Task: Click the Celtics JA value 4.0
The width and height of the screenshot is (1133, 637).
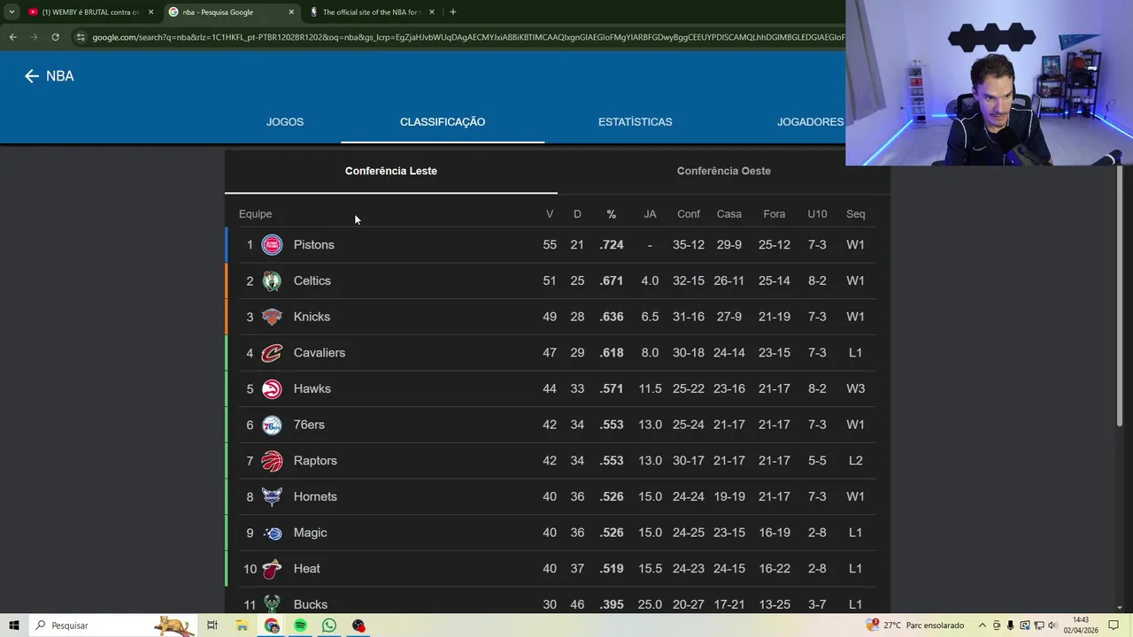Action: [x=650, y=281]
